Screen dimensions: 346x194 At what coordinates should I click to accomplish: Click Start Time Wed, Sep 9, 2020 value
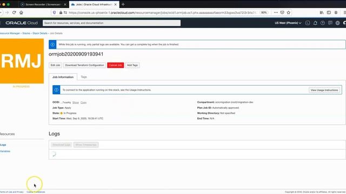click(85, 119)
